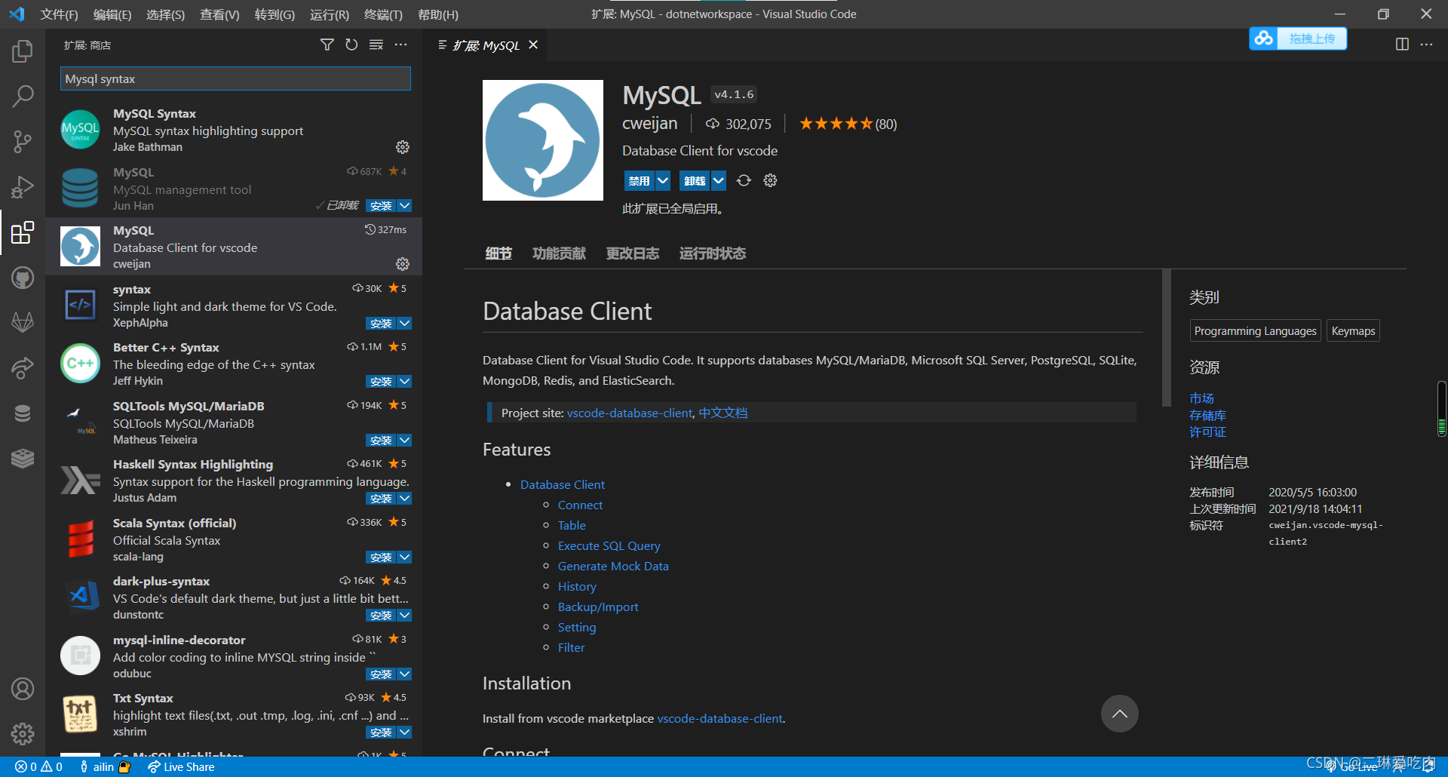Expand the 卸载 button dropdown arrow
This screenshot has height=777, width=1448.
point(717,180)
